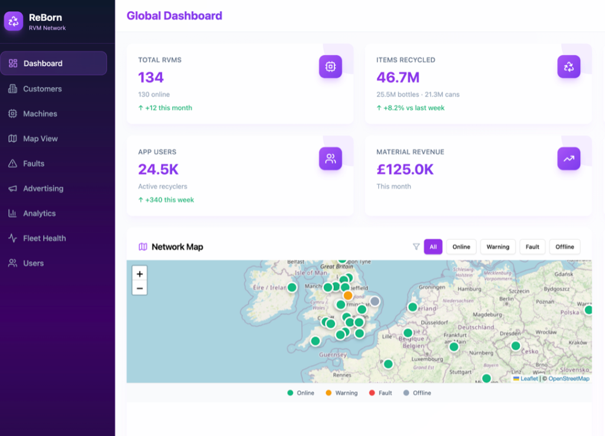The height and width of the screenshot is (436, 605).
Task: Click the Map View folded-map icon
Action: point(13,138)
